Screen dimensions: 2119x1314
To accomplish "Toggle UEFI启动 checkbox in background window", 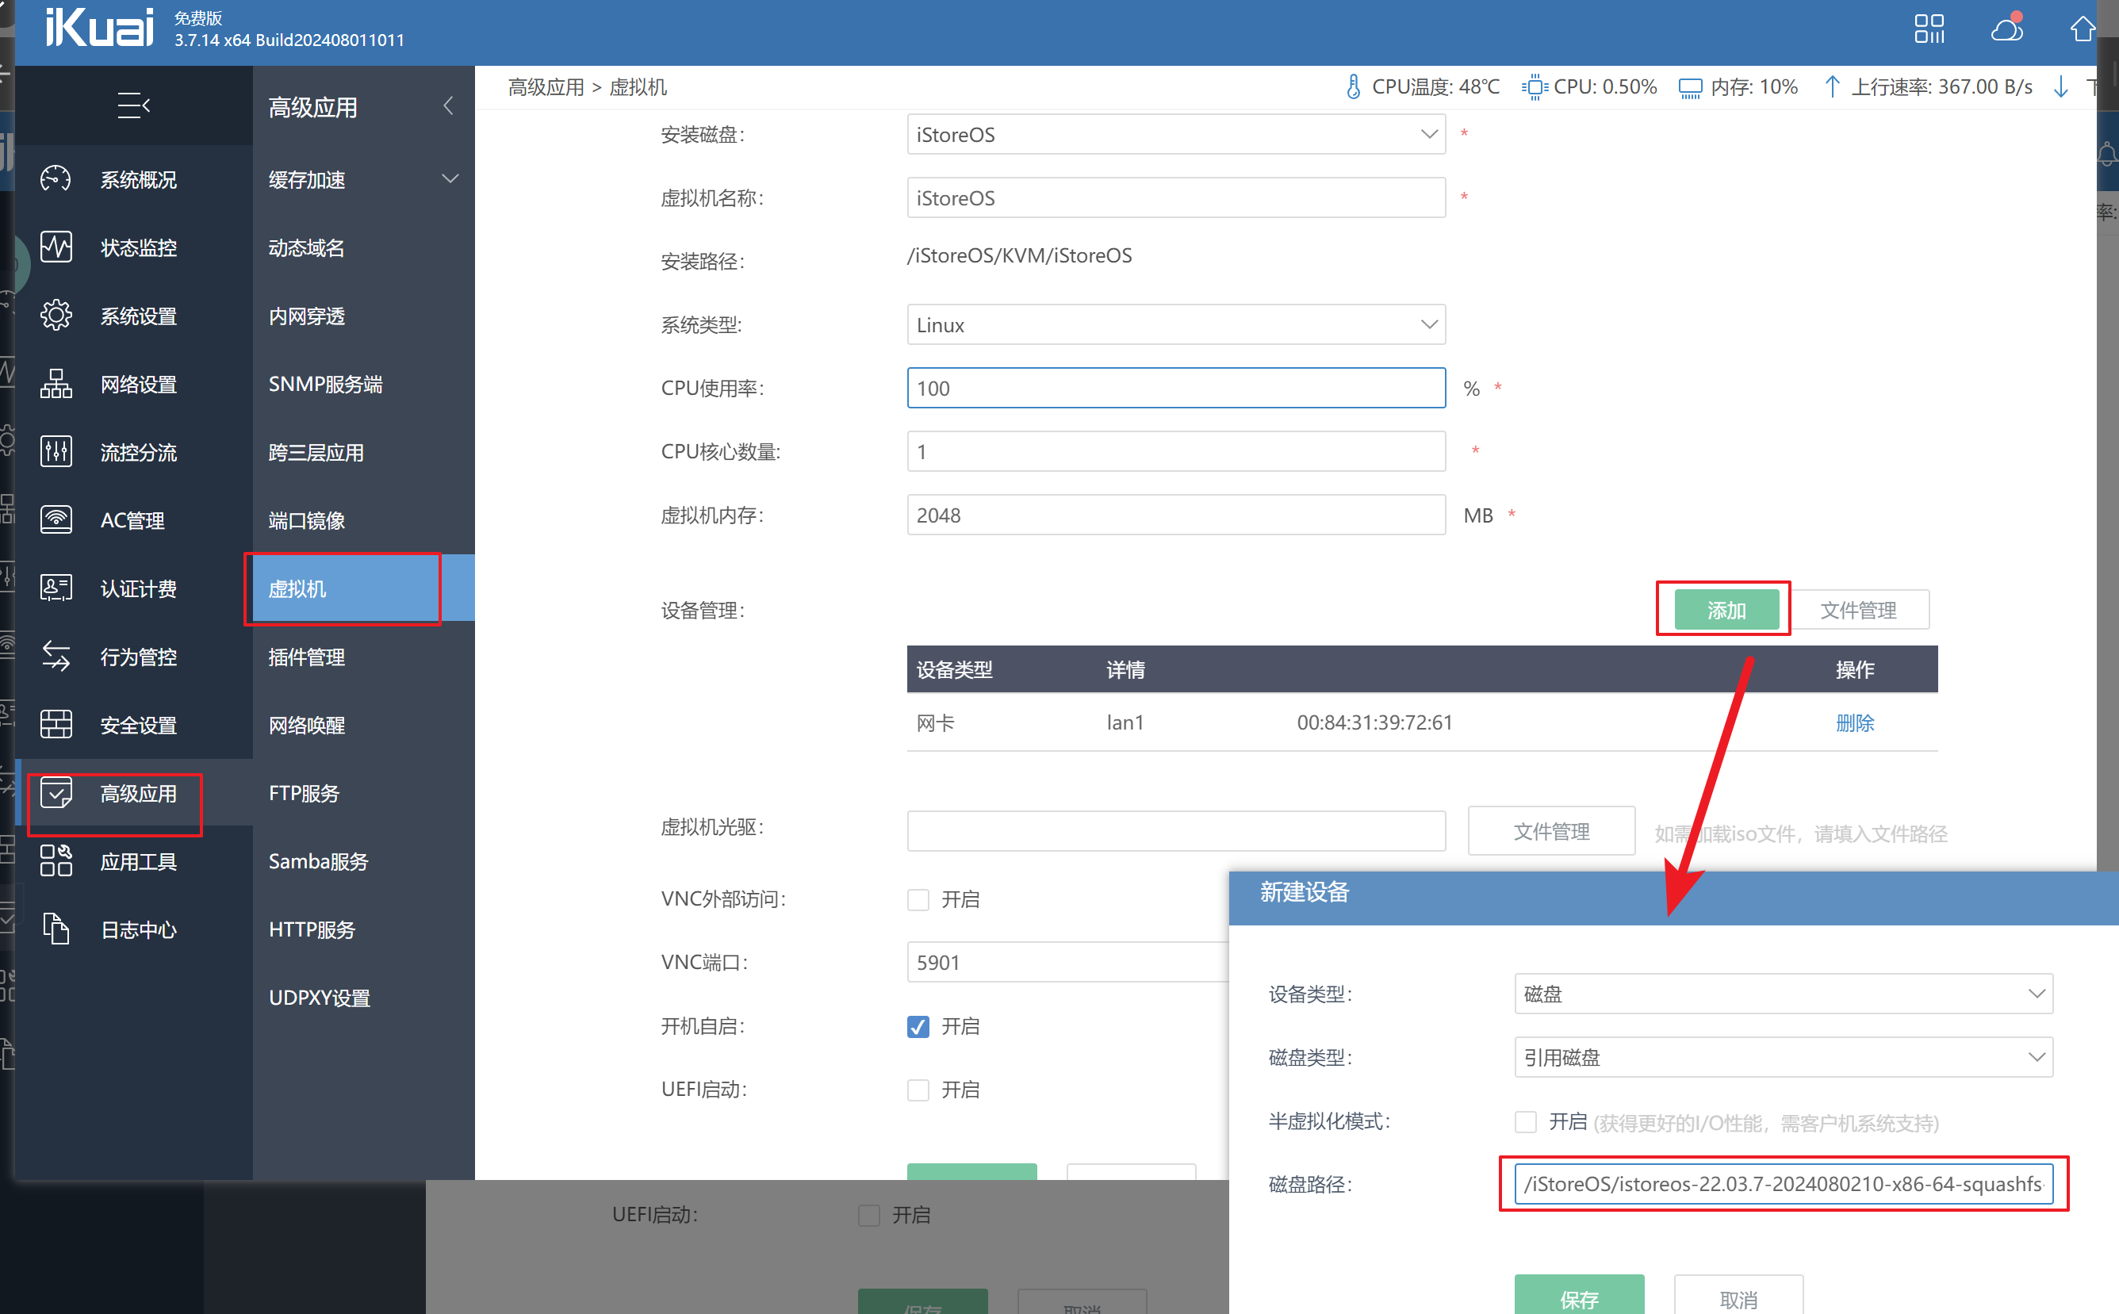I will 868,1215.
